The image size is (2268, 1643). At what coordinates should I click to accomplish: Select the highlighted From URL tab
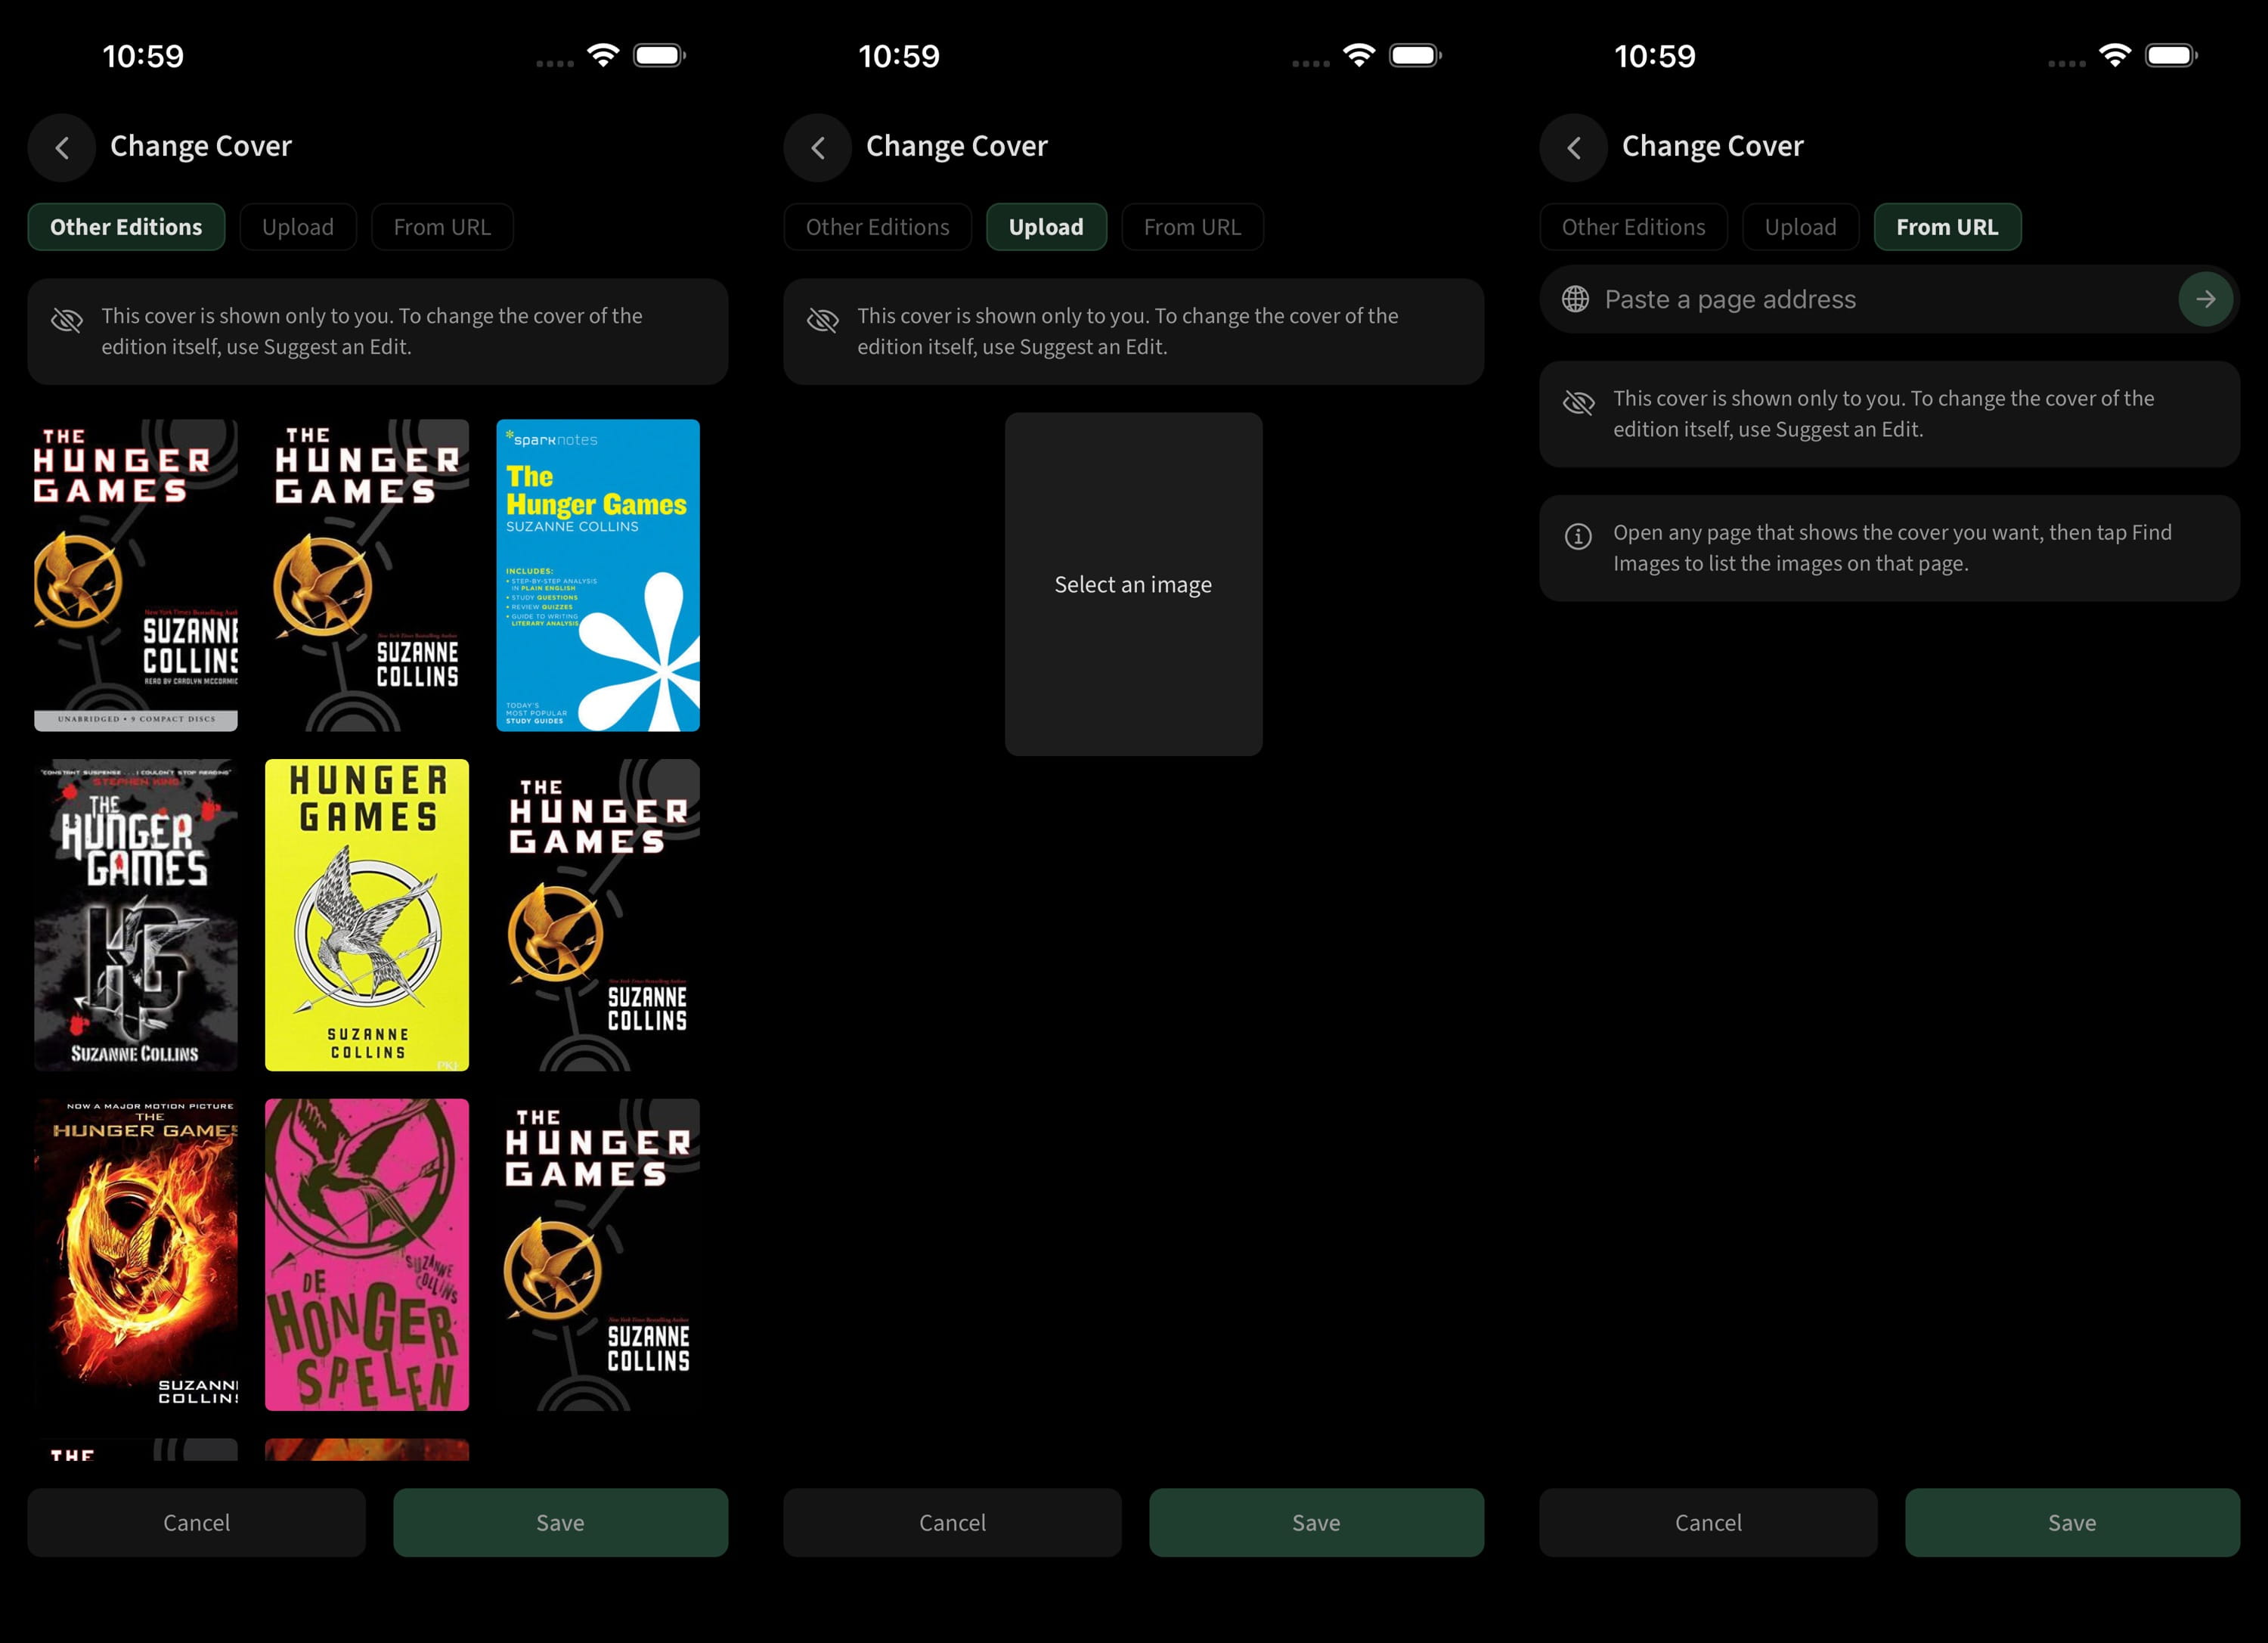(1948, 227)
